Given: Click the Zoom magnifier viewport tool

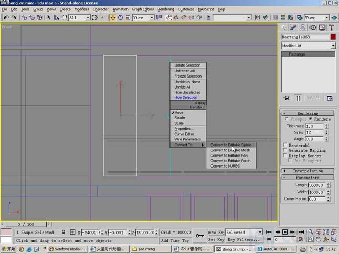Looking at the screenshot, I should click(311, 232).
